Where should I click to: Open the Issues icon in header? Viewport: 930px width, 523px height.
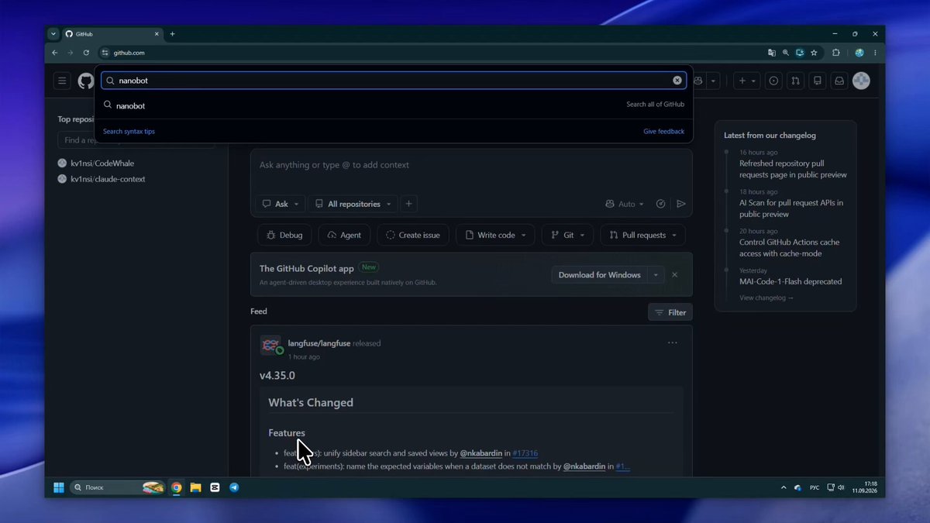(x=773, y=81)
